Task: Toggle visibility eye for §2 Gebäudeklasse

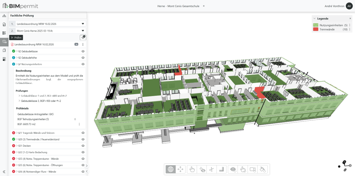Action: click(83, 51)
